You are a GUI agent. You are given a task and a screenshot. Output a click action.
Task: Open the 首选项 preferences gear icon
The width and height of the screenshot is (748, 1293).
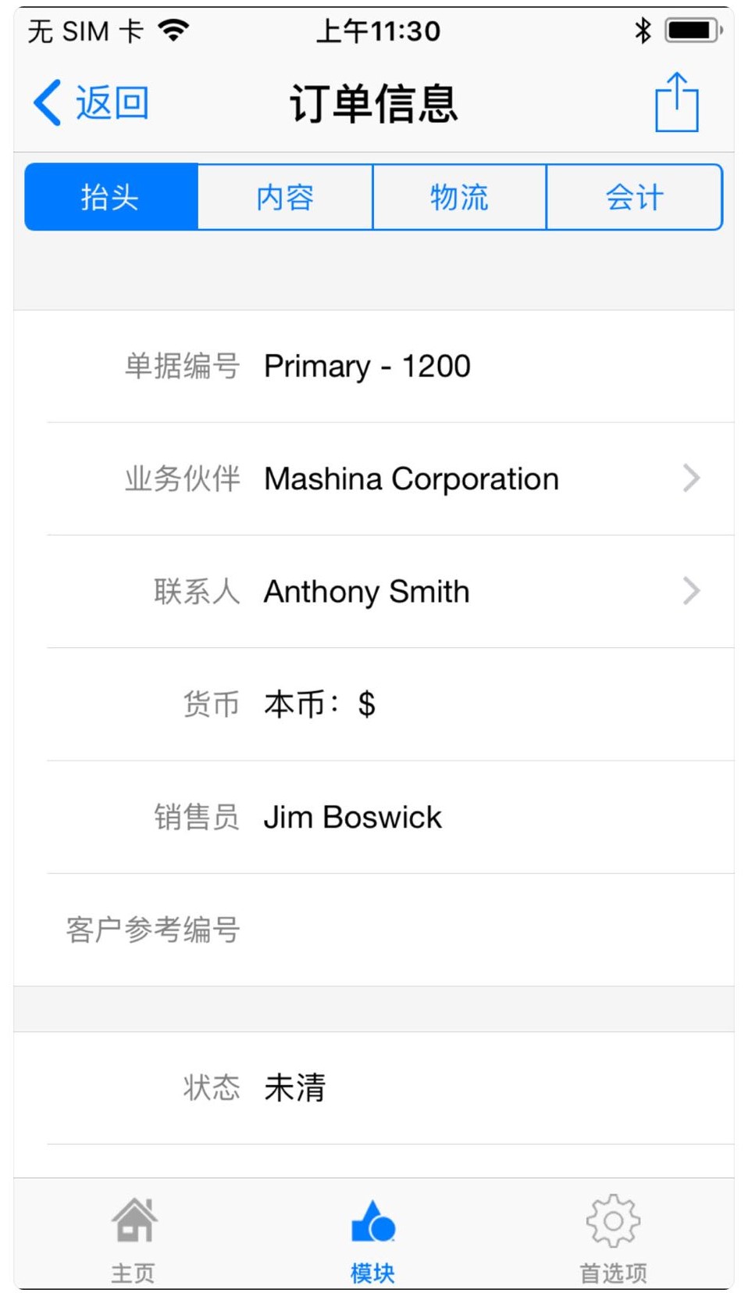(613, 1221)
